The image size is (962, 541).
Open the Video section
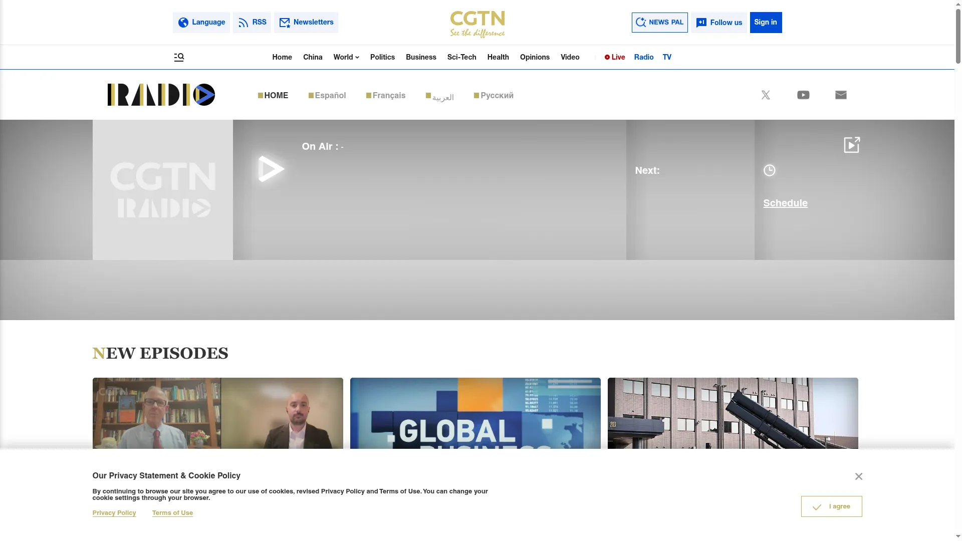[570, 57]
